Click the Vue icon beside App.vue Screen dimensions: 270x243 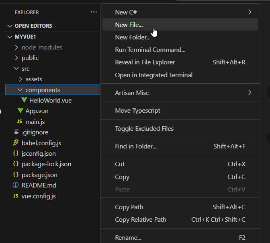(20, 111)
